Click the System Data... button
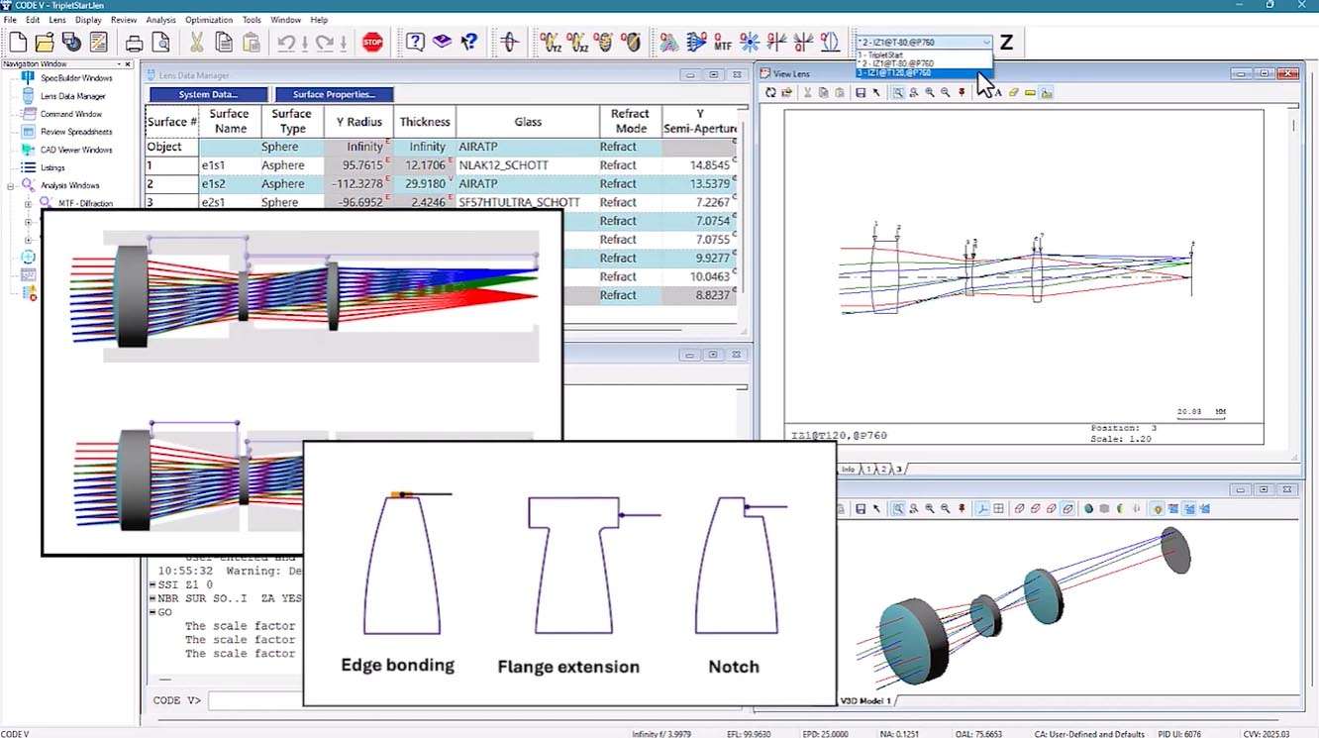 pyautogui.click(x=208, y=94)
